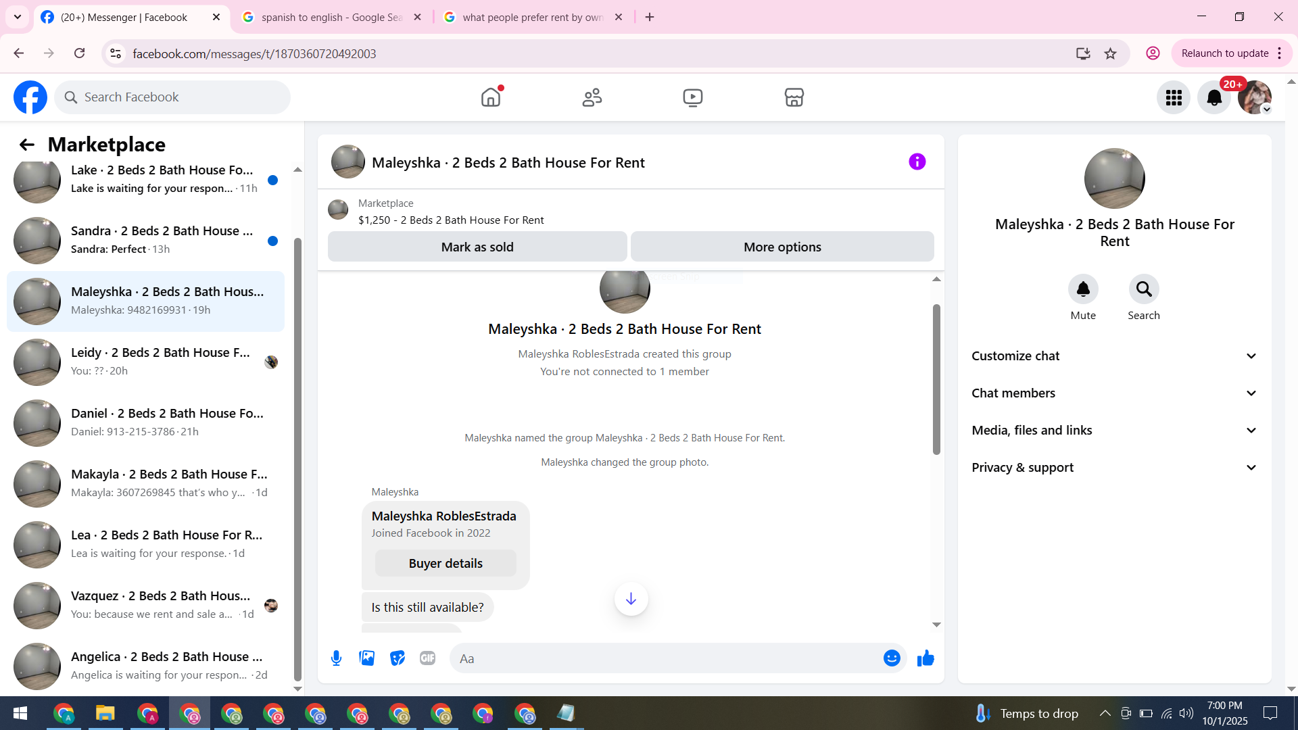Screen dimensions: 1298x730
Task: Show hidden system tray icons chevron
Action: [x=1105, y=713]
